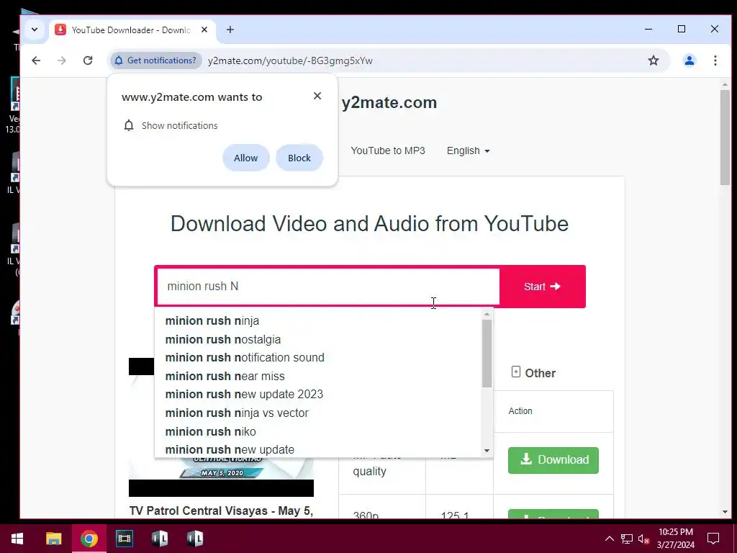Image resolution: width=737 pixels, height=553 pixels.
Task: Expand the English language dropdown
Action: (x=468, y=150)
